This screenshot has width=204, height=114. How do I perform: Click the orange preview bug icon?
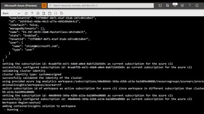tap(44, 6)
